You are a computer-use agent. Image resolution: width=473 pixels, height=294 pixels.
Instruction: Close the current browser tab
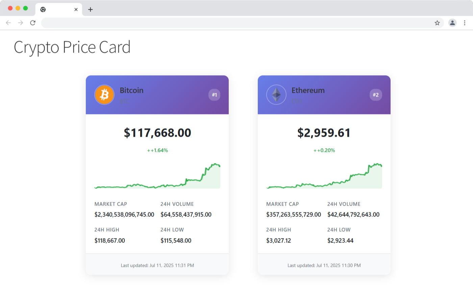point(76,9)
